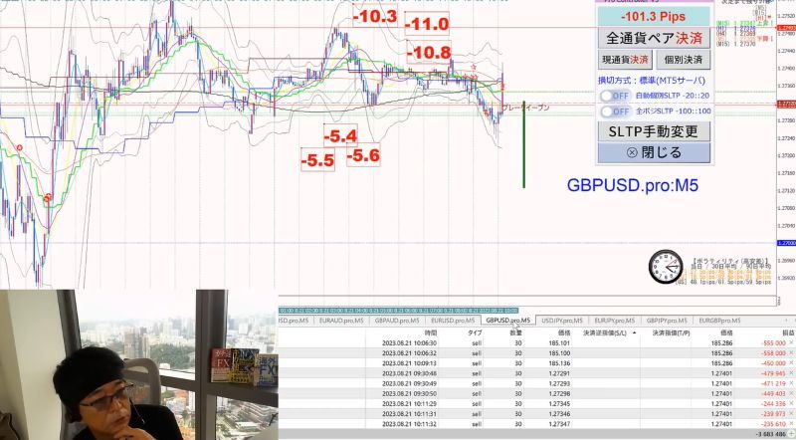Close the 10:06:30 sell position with its X
This screenshot has width=796, height=440.
[x=791, y=343]
